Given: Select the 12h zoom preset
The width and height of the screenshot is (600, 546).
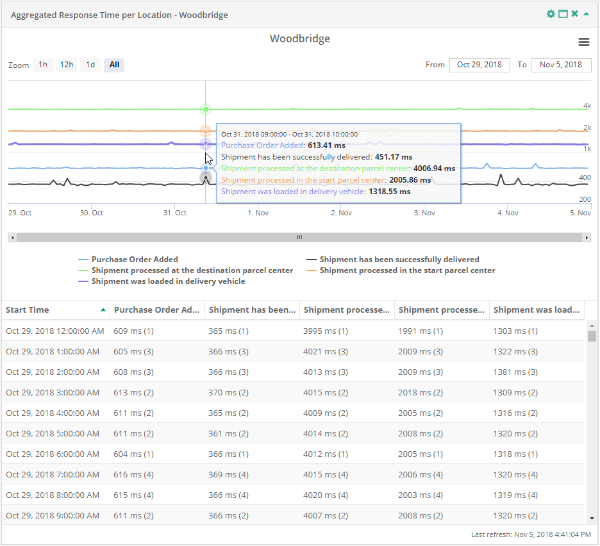Looking at the screenshot, I should (x=67, y=65).
